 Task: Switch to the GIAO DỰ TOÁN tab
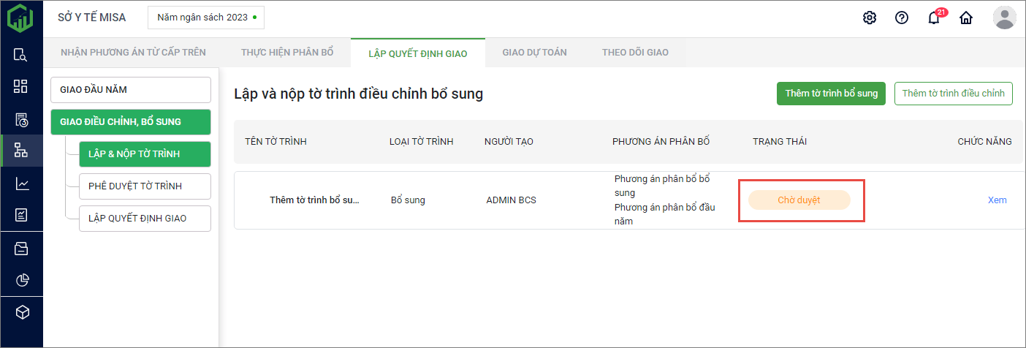pyautogui.click(x=534, y=53)
